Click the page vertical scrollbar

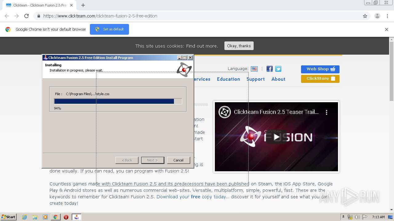392,71
